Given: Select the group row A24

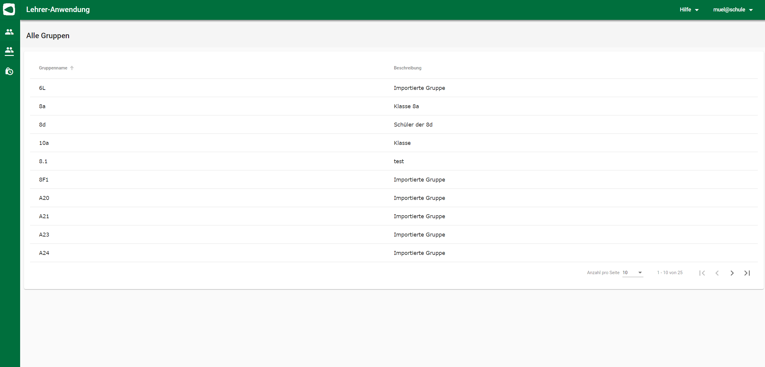Looking at the screenshot, I should click(394, 253).
